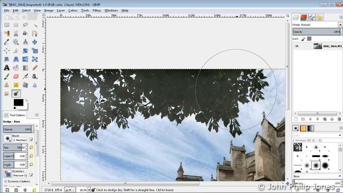Select the Flip tool
Viewport: 343px width, 193px height.
25,59
